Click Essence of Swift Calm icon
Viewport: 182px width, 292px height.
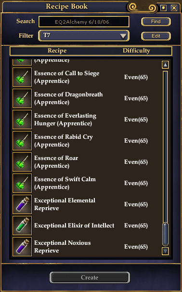pyautogui.click(x=22, y=183)
